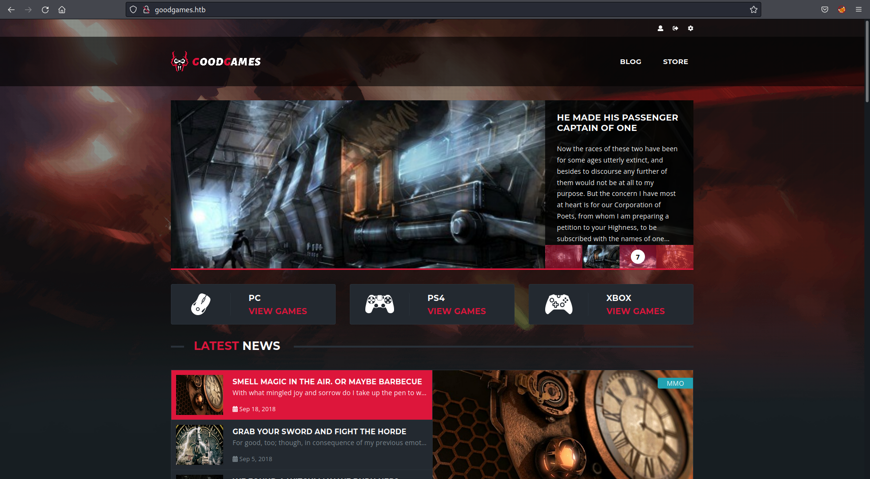
Task: Open the user profile icon in top bar
Action: pyautogui.click(x=661, y=28)
